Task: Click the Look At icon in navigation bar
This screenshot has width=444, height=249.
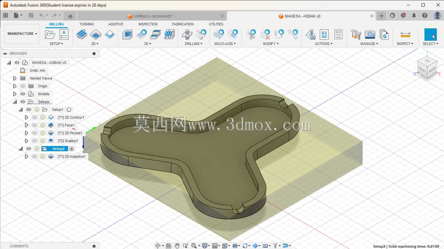Action: [168, 246]
